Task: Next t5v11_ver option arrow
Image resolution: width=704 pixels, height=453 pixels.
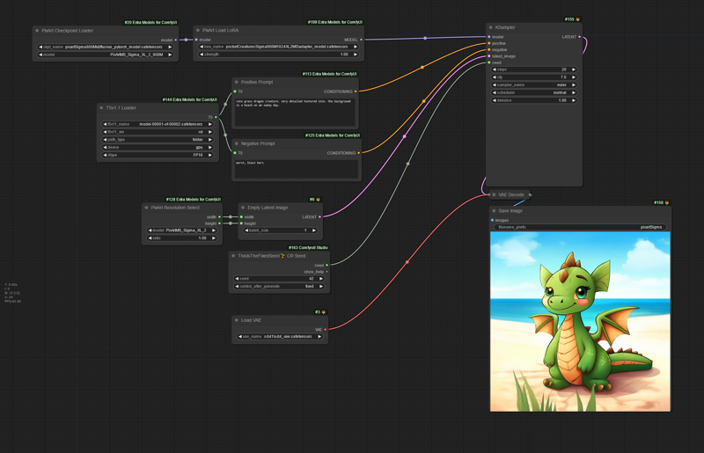Action: pyautogui.click(x=210, y=132)
